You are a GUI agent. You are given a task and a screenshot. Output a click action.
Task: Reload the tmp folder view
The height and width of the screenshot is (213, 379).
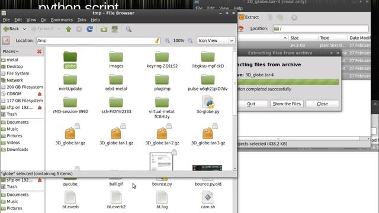[89, 29]
